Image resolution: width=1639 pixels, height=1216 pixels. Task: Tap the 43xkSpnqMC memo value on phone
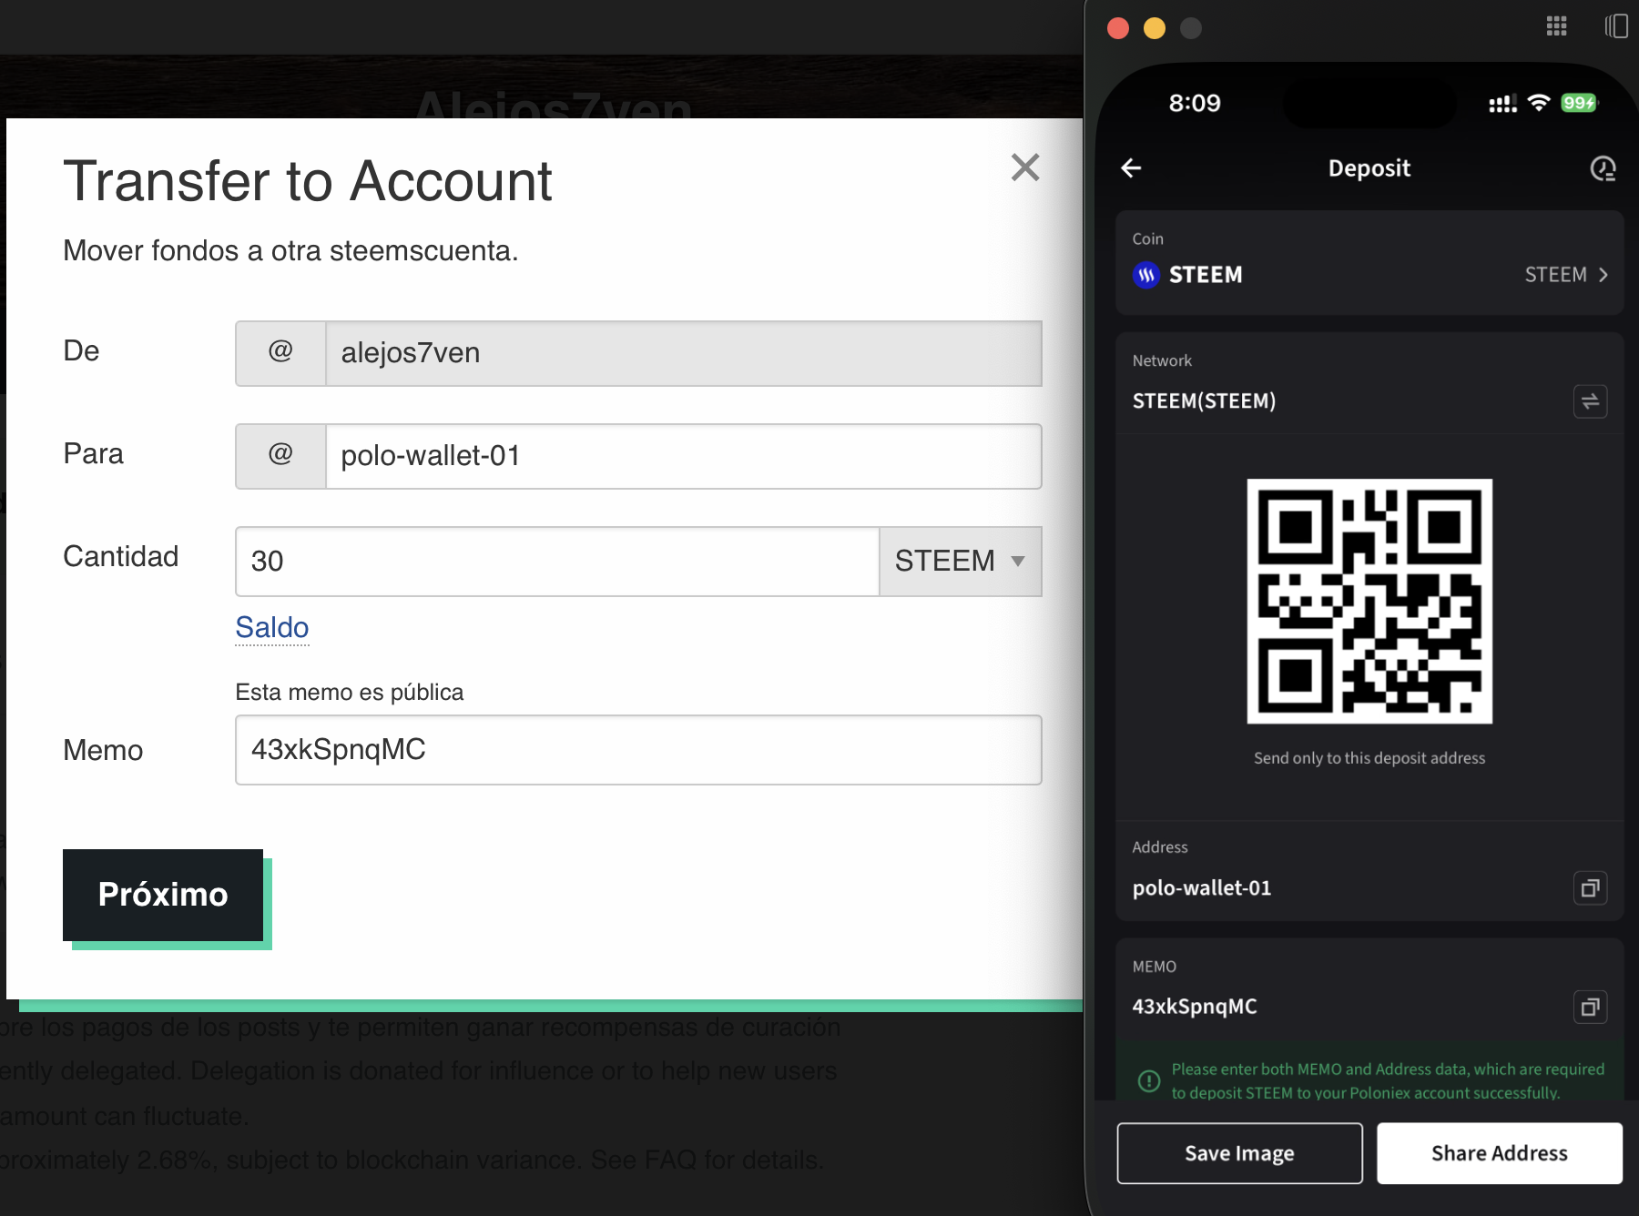1195,1007
